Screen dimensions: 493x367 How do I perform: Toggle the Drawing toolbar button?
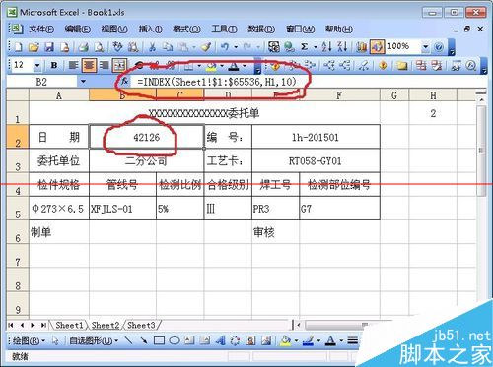click(377, 47)
